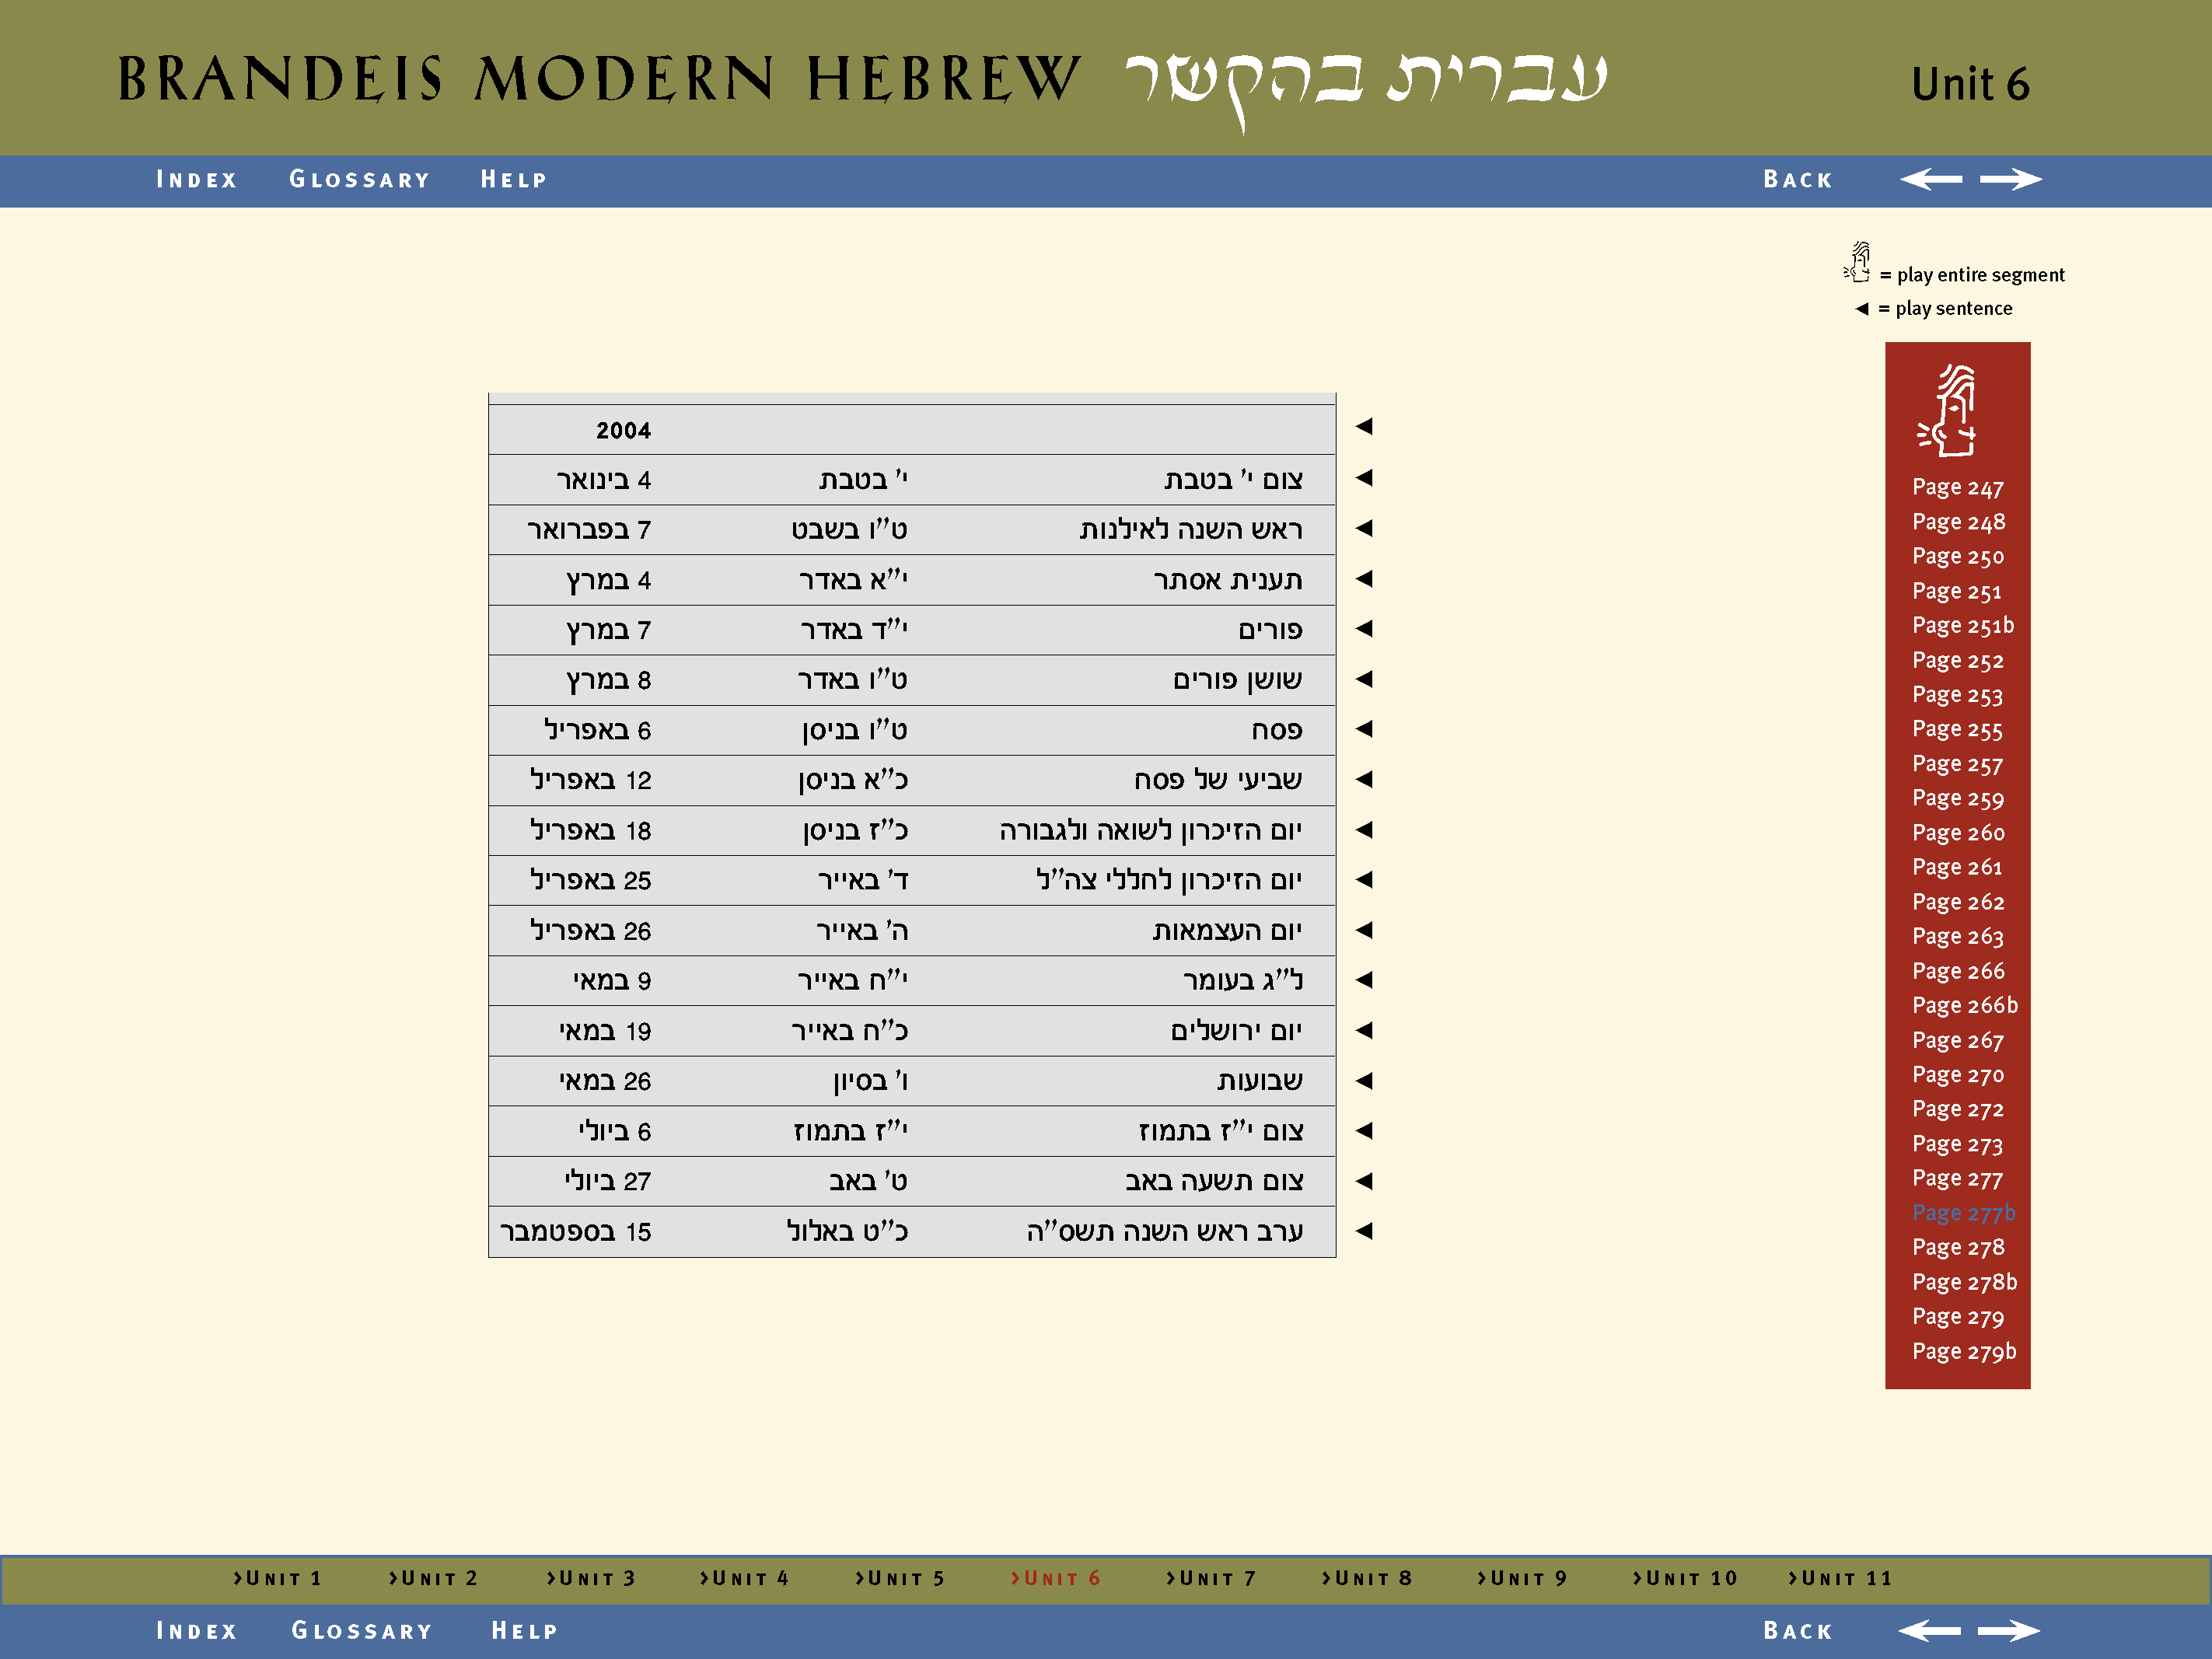Image resolution: width=2212 pixels, height=1659 pixels.
Task: Play the 2004 header row sentence
Action: (1364, 427)
